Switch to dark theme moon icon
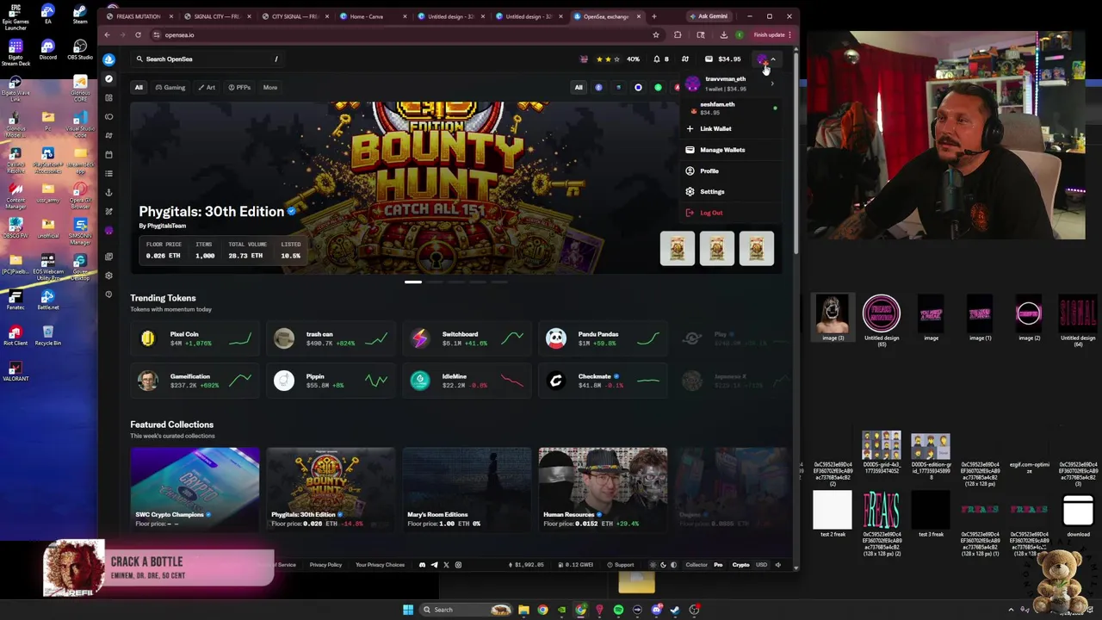The height and width of the screenshot is (620, 1102). point(663,565)
